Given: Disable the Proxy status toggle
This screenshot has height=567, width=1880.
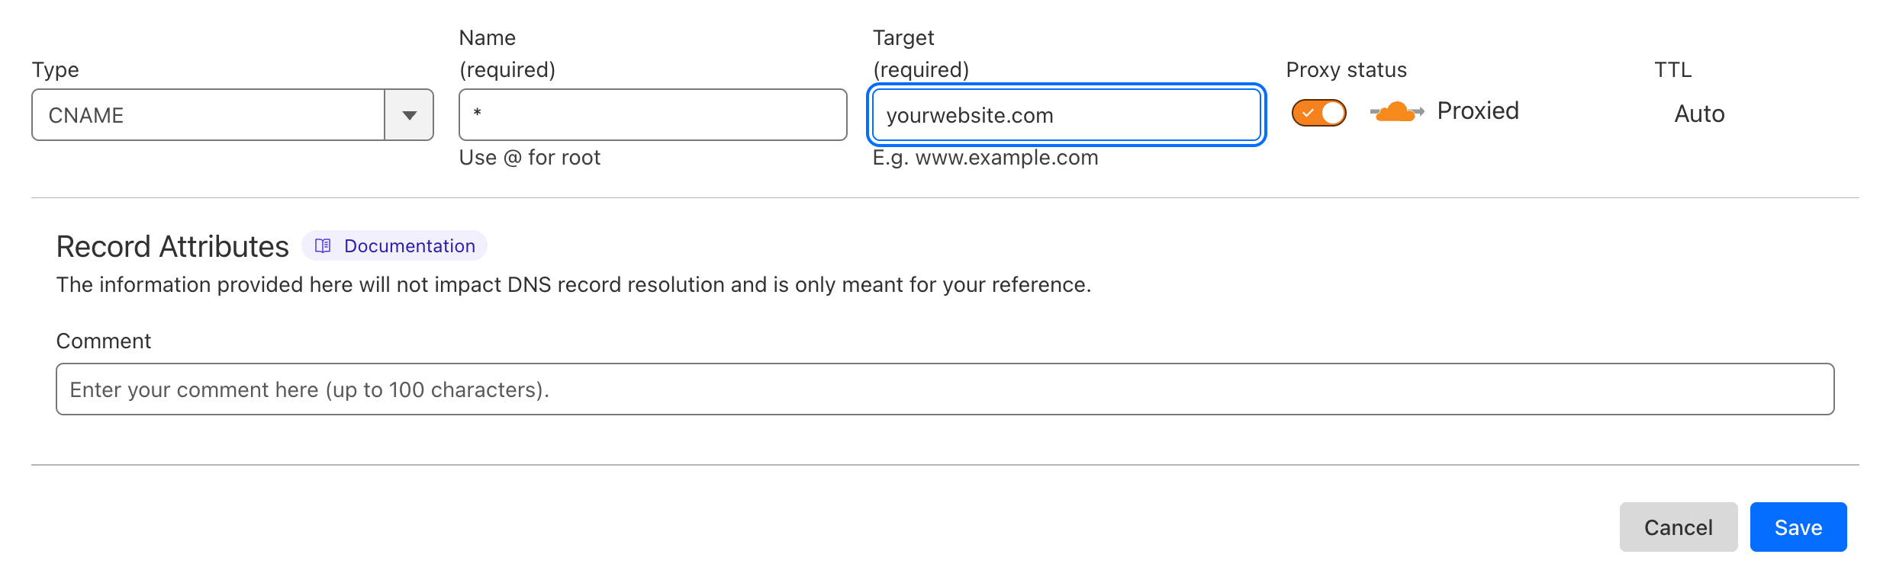Looking at the screenshot, I should click(1318, 113).
